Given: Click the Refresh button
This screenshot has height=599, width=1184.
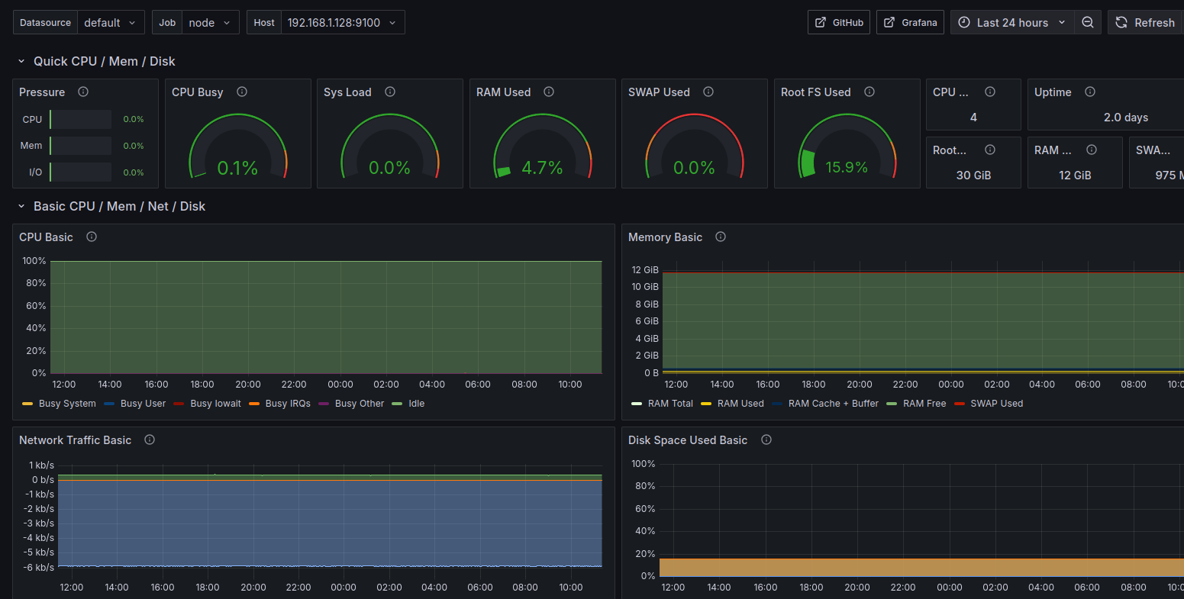Looking at the screenshot, I should coord(1146,23).
